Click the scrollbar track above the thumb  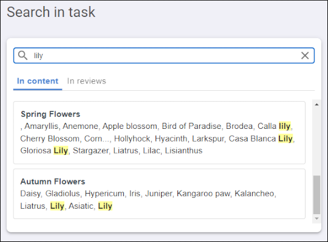tap(316, 142)
